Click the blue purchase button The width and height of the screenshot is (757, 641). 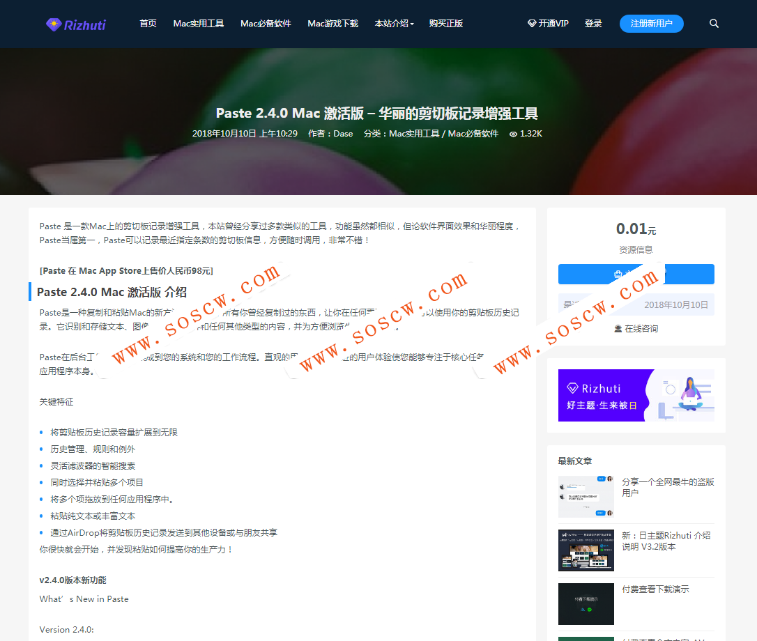pyautogui.click(x=636, y=274)
